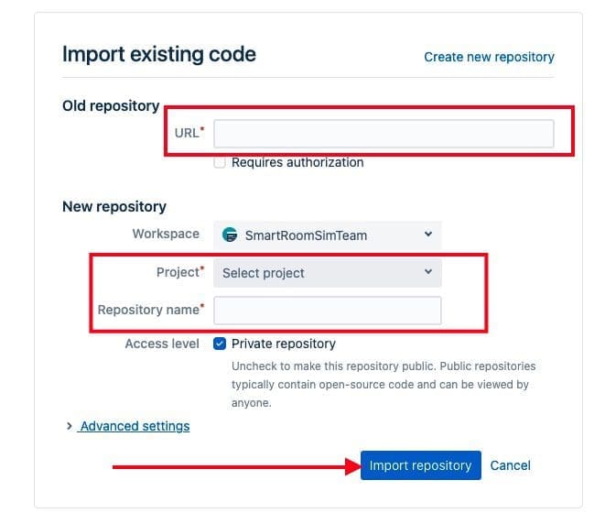
Task: Click the SmartRoomSimTeam workspace avatar icon
Action: point(231,235)
